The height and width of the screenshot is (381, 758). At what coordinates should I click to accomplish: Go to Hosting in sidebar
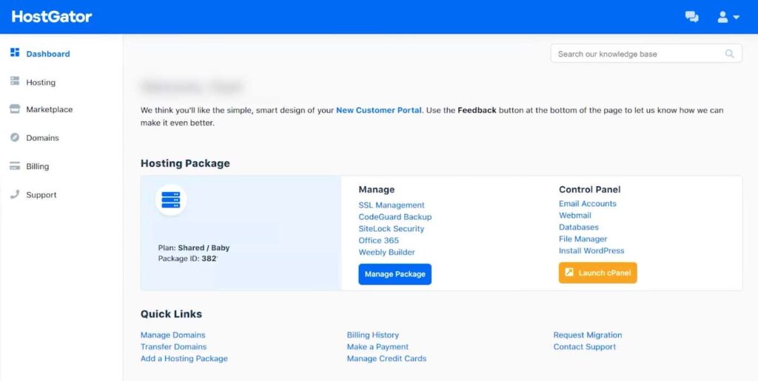tap(41, 83)
